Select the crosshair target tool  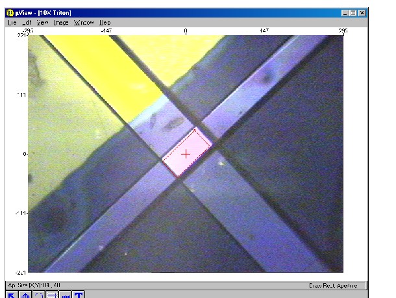click(x=25, y=295)
